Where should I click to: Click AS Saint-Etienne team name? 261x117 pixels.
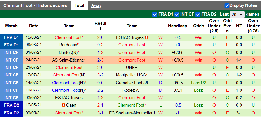pos(68,60)
